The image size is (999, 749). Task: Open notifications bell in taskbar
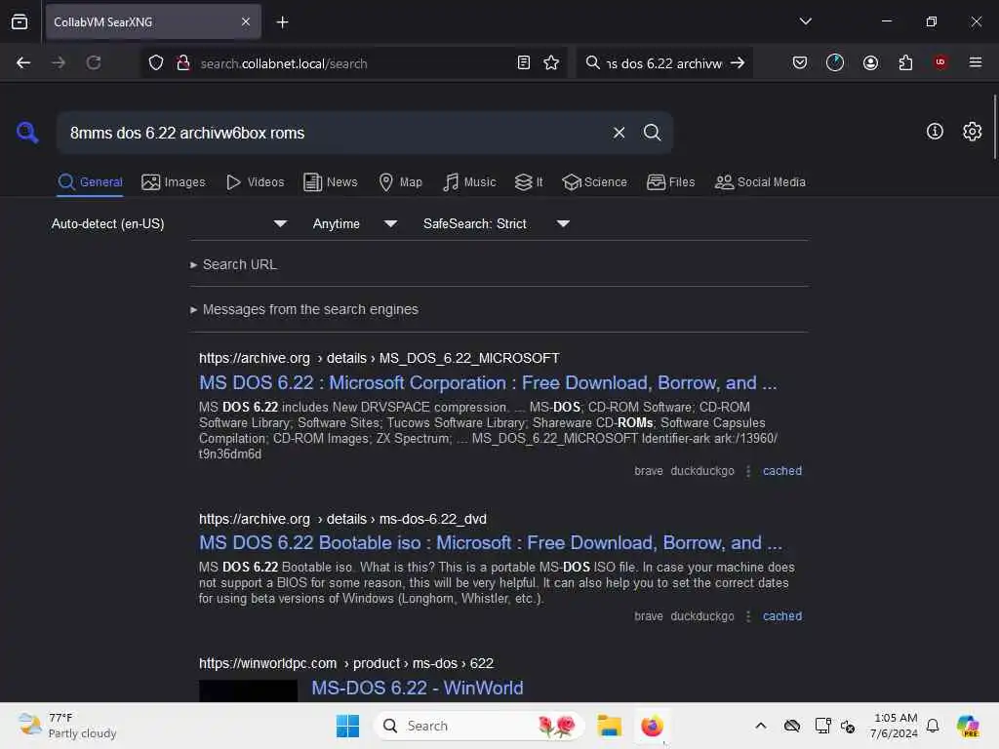coord(933,726)
